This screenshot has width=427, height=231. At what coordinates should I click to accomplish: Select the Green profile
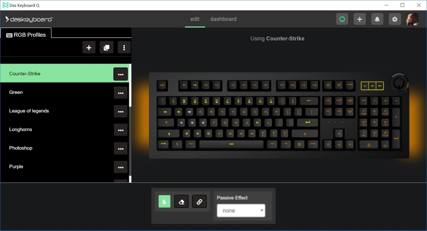tap(64, 92)
